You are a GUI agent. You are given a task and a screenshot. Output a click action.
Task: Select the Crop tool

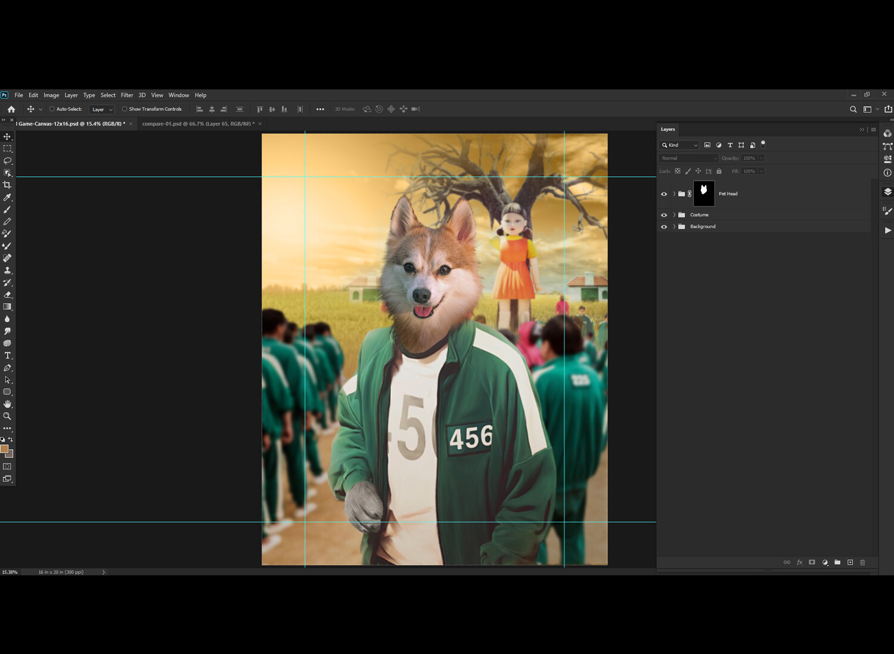[x=8, y=184]
